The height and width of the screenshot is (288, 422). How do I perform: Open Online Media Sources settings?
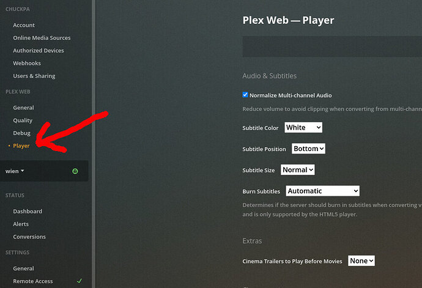click(x=42, y=38)
